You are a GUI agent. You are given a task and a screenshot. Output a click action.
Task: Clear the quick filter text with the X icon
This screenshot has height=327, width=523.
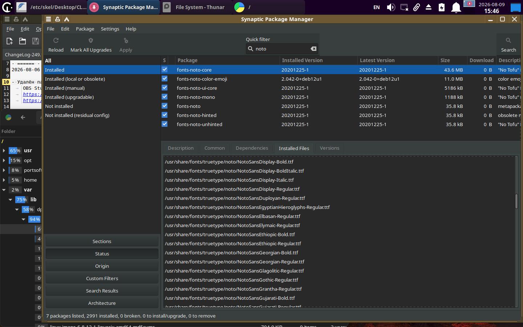[x=313, y=49]
